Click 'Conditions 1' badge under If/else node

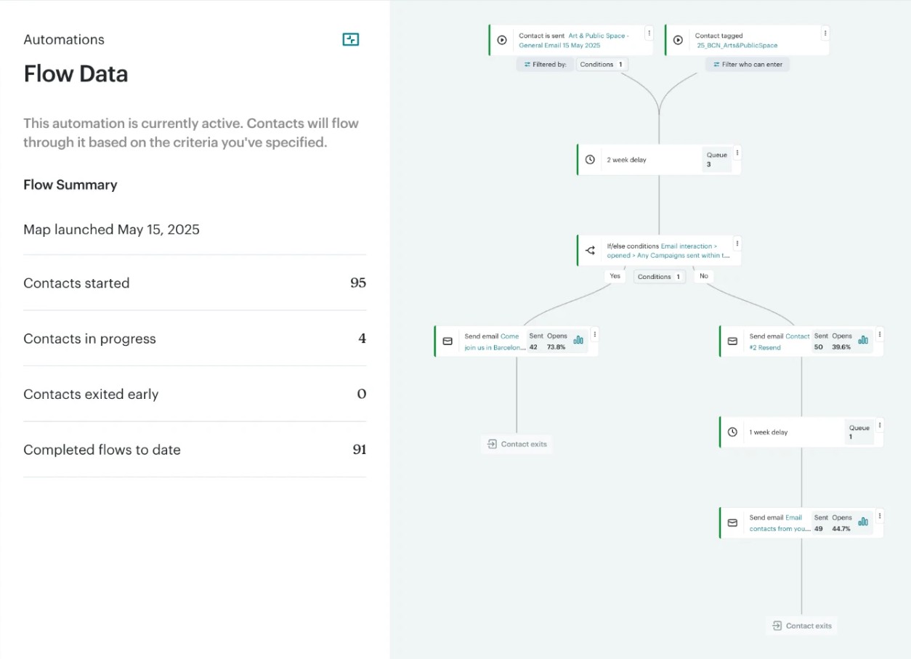click(x=660, y=277)
